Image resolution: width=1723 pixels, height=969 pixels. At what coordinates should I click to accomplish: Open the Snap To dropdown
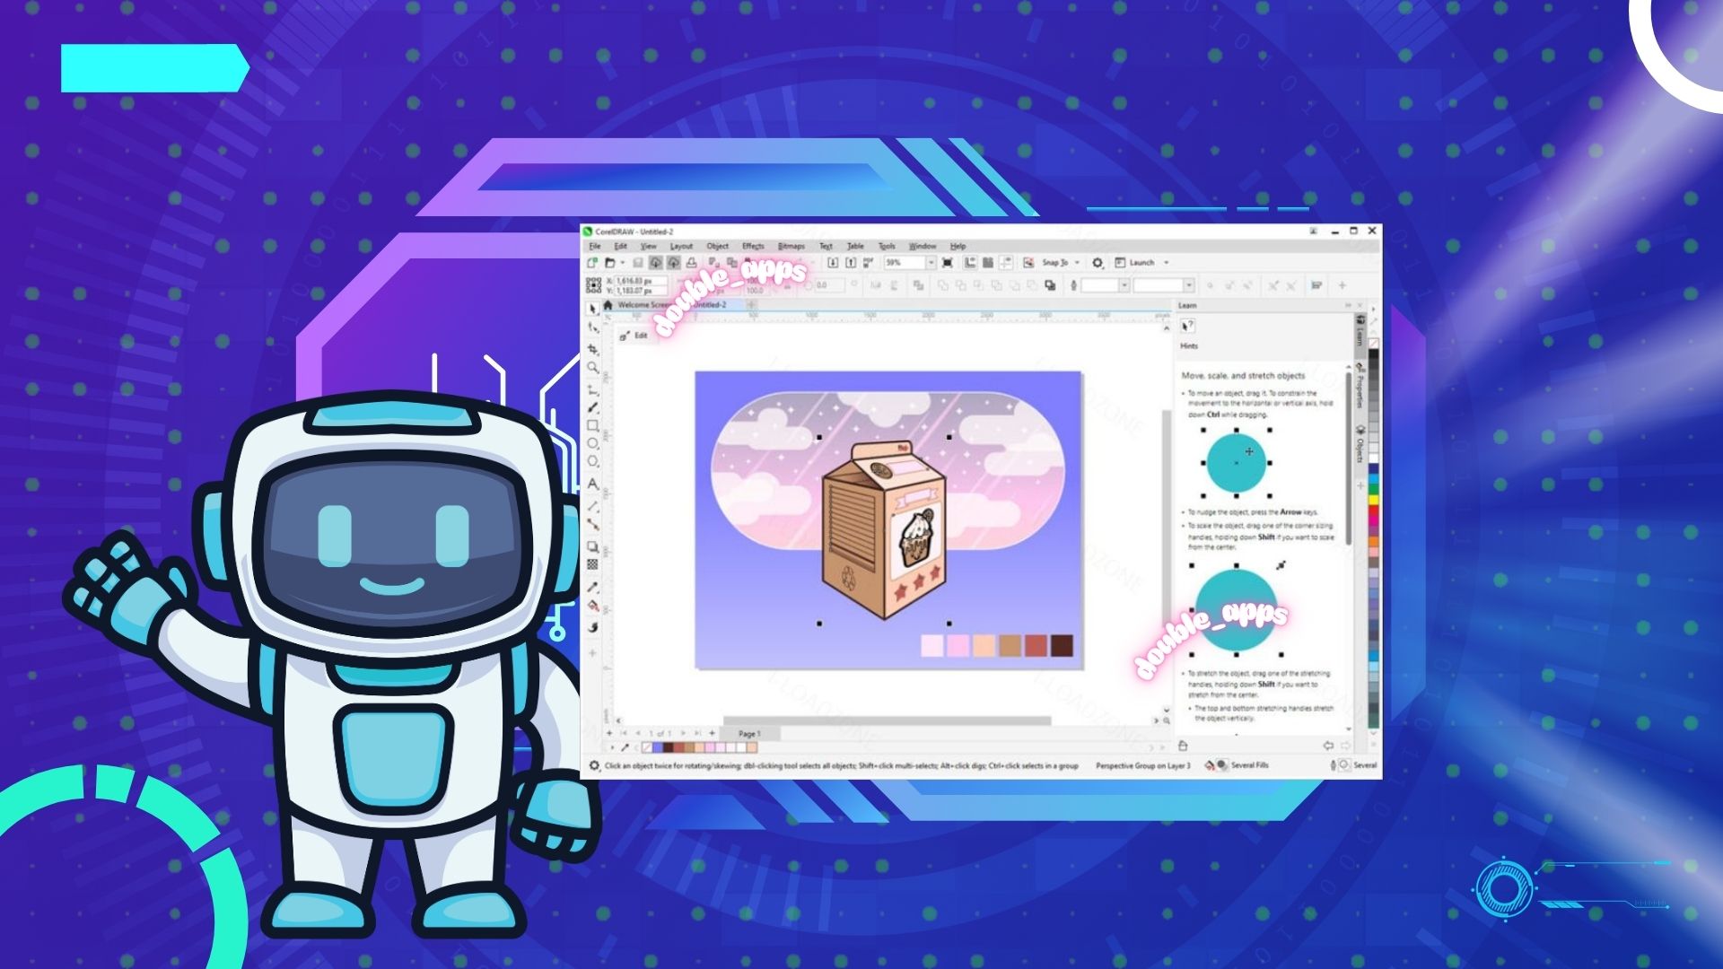click(1077, 263)
